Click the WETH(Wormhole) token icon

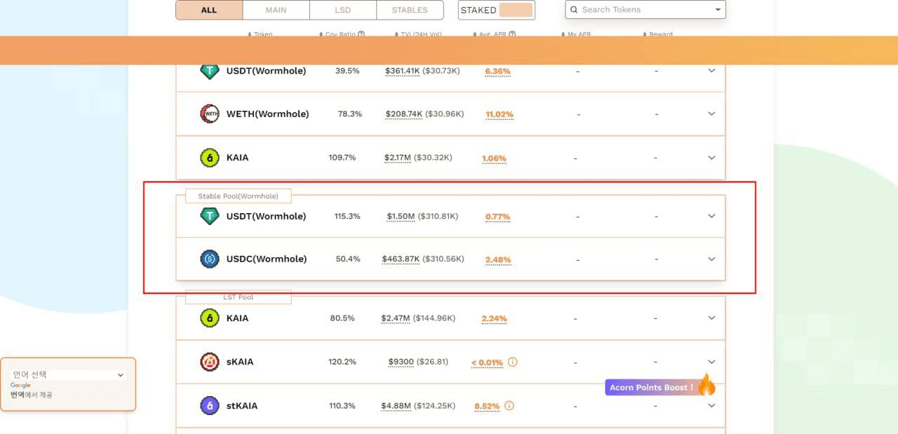point(210,114)
